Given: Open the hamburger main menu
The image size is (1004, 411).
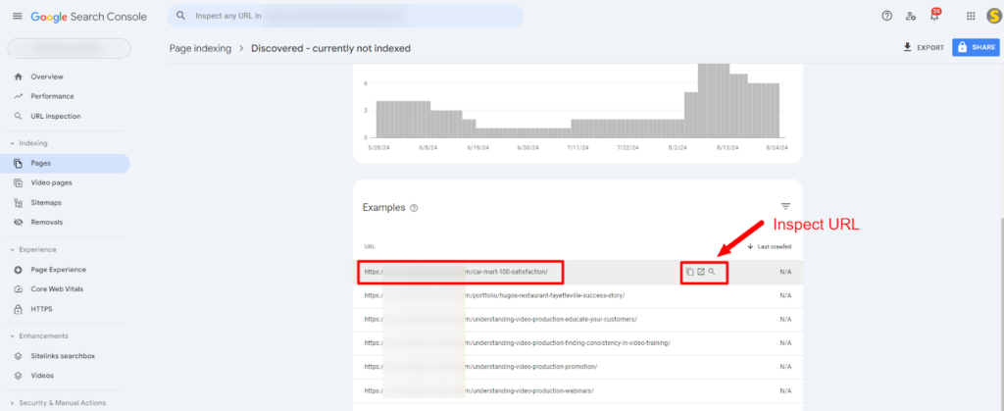Looking at the screenshot, I should [18, 16].
